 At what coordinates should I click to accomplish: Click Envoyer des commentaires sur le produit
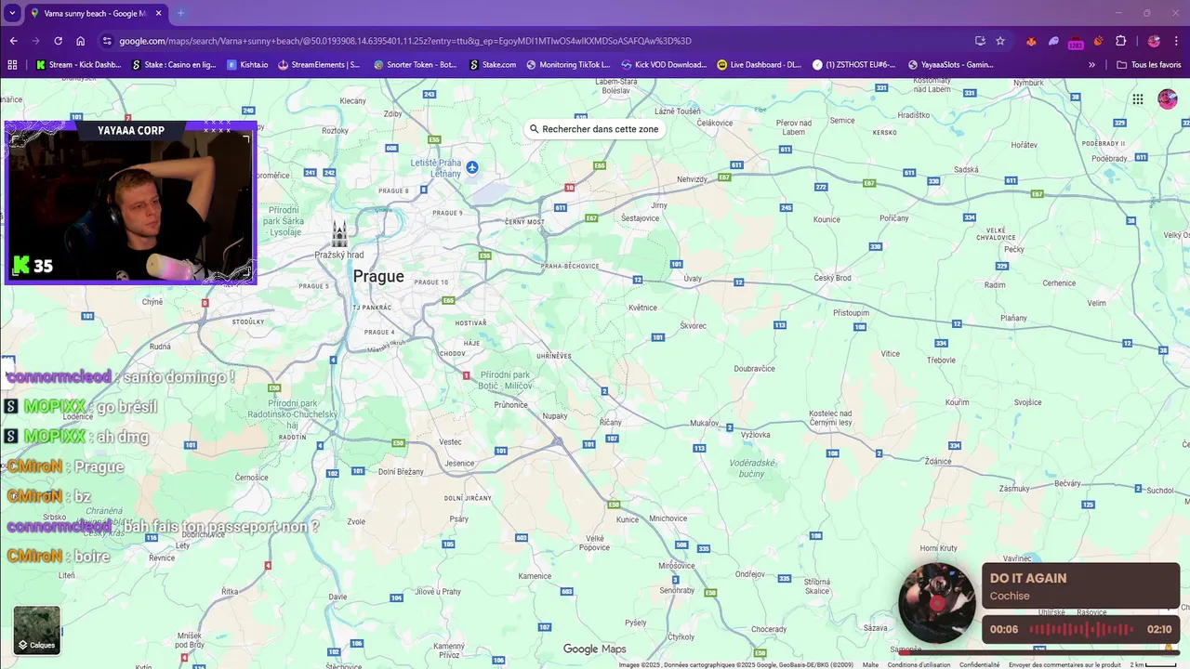[1064, 664]
